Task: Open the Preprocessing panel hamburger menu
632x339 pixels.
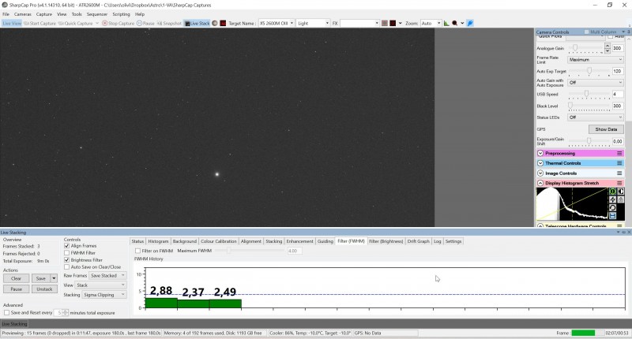Action: click(x=619, y=153)
